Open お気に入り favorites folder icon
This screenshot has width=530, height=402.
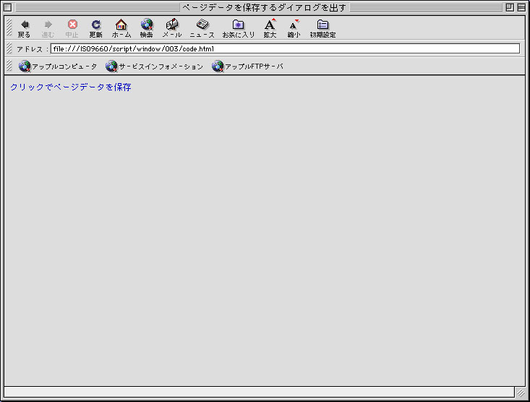coord(239,28)
